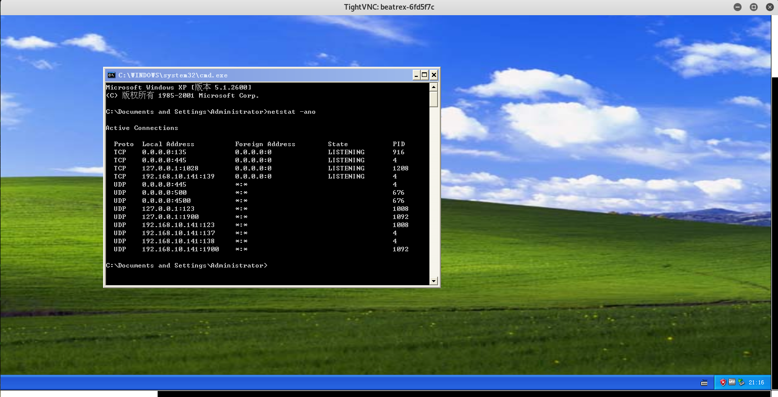
Task: Click local address 127.0.0.1:1900
Action: [x=170, y=217]
